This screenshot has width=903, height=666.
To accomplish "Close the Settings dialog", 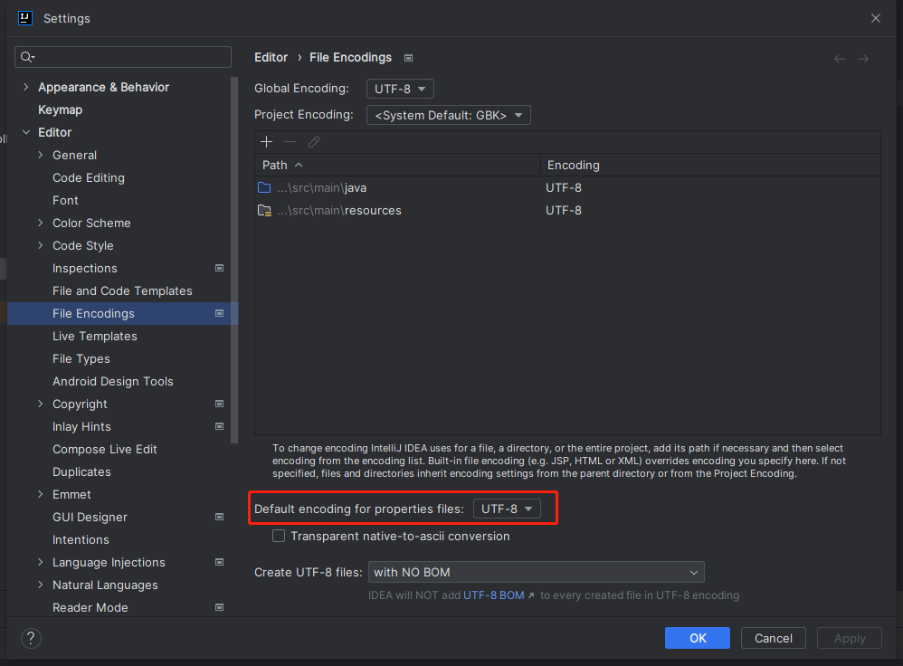I will (x=875, y=18).
